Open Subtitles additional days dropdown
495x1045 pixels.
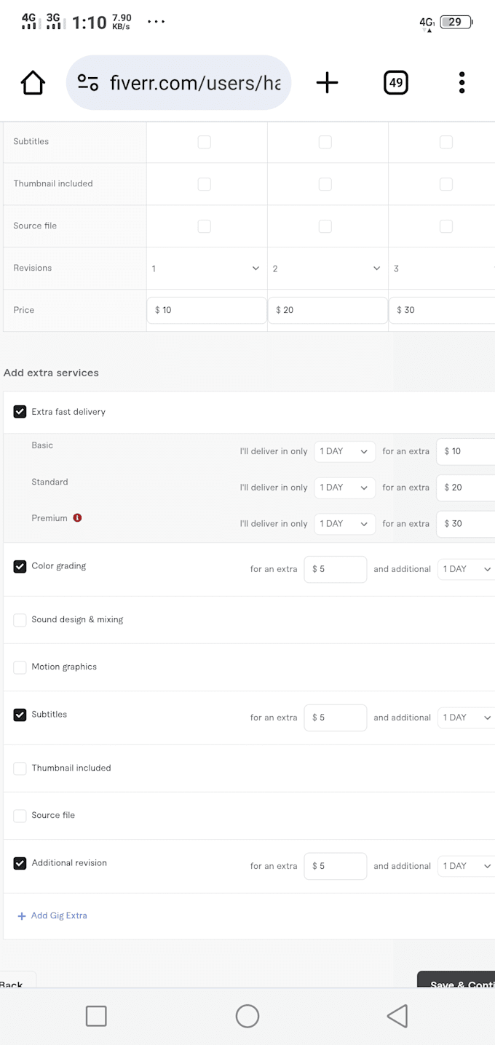point(467,718)
